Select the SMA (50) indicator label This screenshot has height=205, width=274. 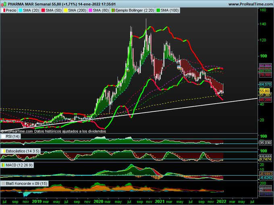[x=54, y=10]
